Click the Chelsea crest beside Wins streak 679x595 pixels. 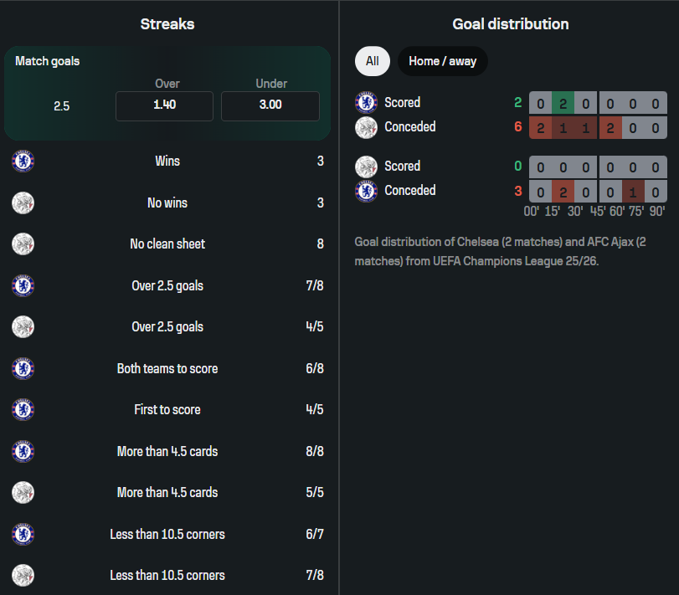click(23, 161)
